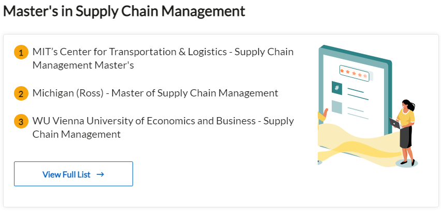Click the teal hash symbol square
Image resolution: width=441 pixels, height=212 pixels.
(x=336, y=88)
